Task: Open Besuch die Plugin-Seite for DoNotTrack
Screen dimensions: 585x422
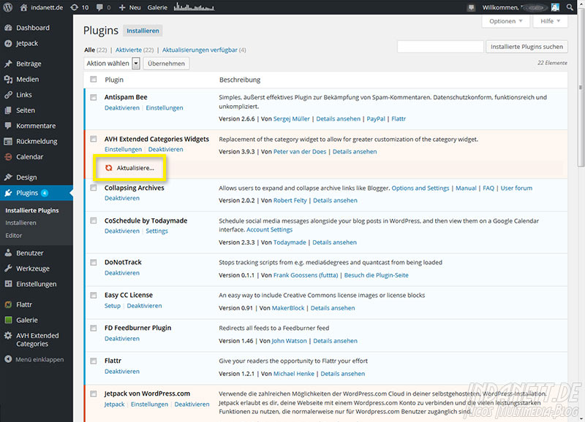Action: 376,275
